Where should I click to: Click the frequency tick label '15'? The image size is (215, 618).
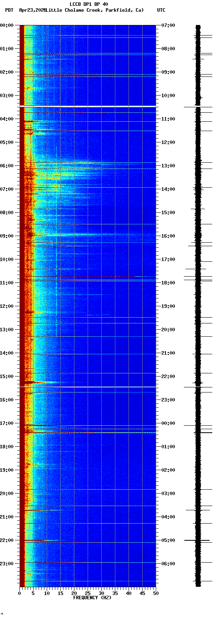pyautogui.click(x=60, y=593)
